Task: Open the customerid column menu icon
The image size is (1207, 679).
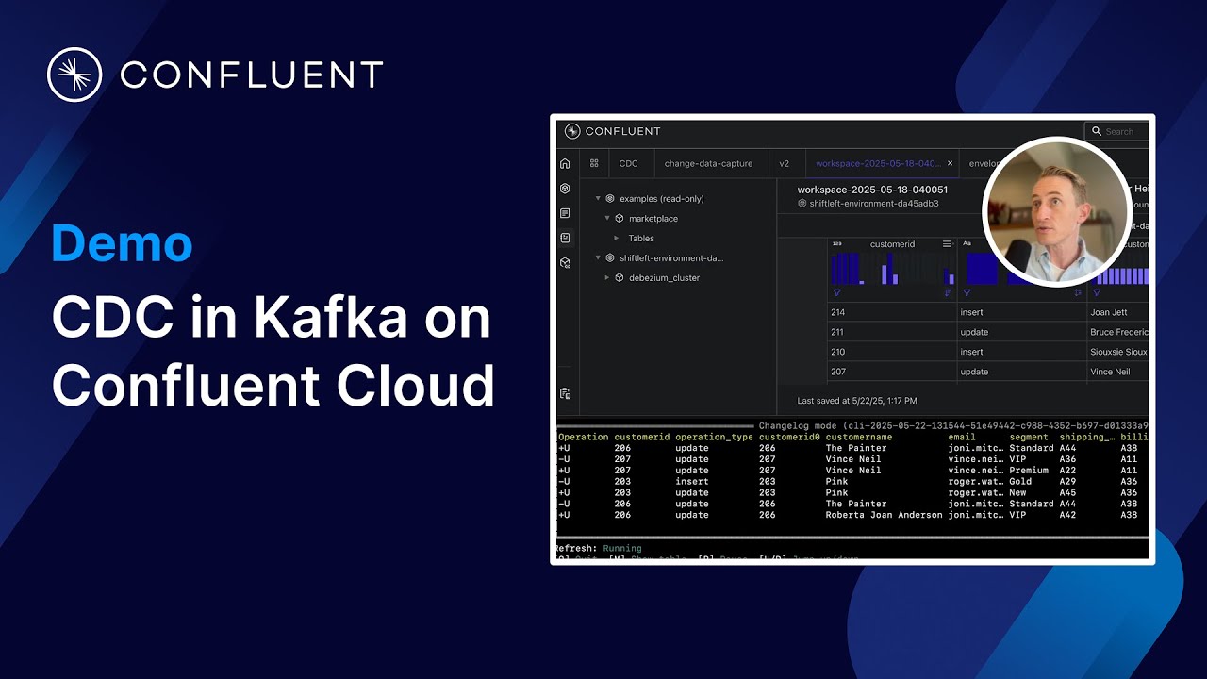Action: 948,244
